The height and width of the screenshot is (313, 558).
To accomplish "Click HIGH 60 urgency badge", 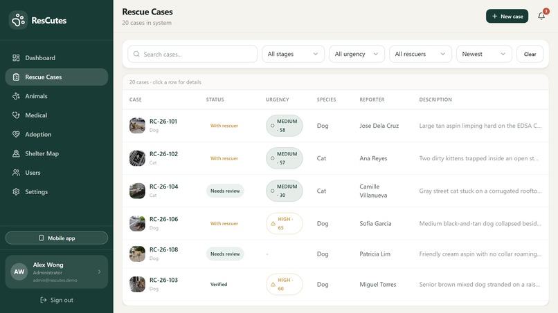I will pyautogui.click(x=285, y=284).
